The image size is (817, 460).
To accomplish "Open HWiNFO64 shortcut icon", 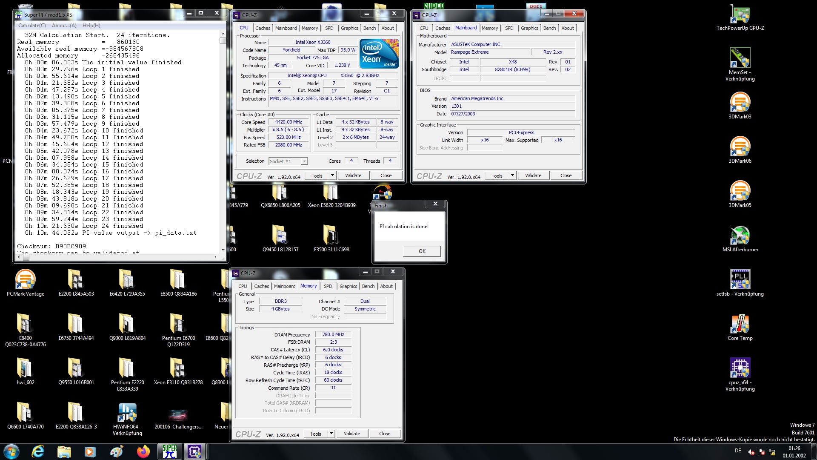I will click(127, 419).
